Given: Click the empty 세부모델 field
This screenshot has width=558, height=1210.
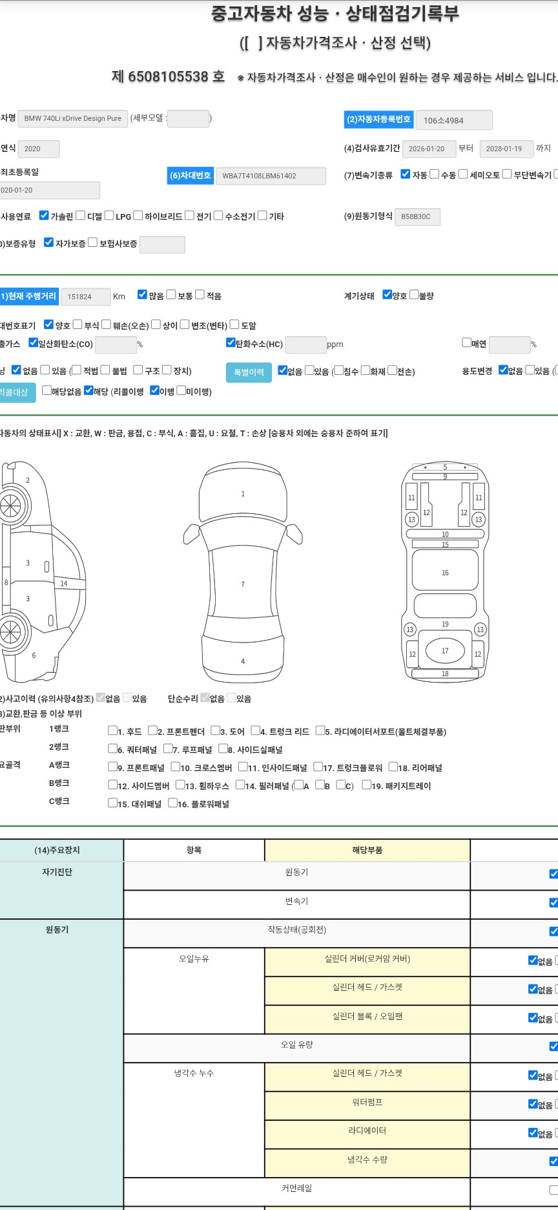Looking at the screenshot, I should pos(189,119).
